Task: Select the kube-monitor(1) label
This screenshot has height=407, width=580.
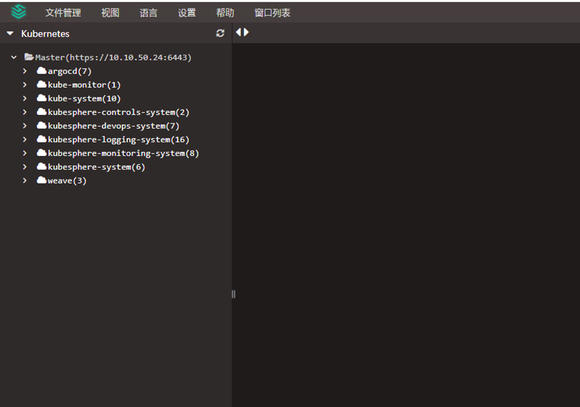Action: tap(84, 85)
